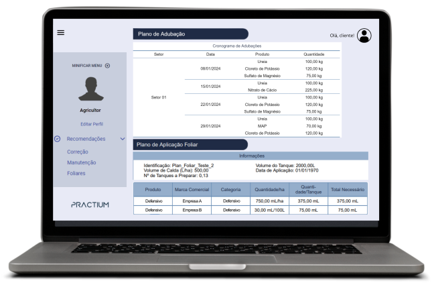Click the minimize menu circle icon

coord(107,66)
